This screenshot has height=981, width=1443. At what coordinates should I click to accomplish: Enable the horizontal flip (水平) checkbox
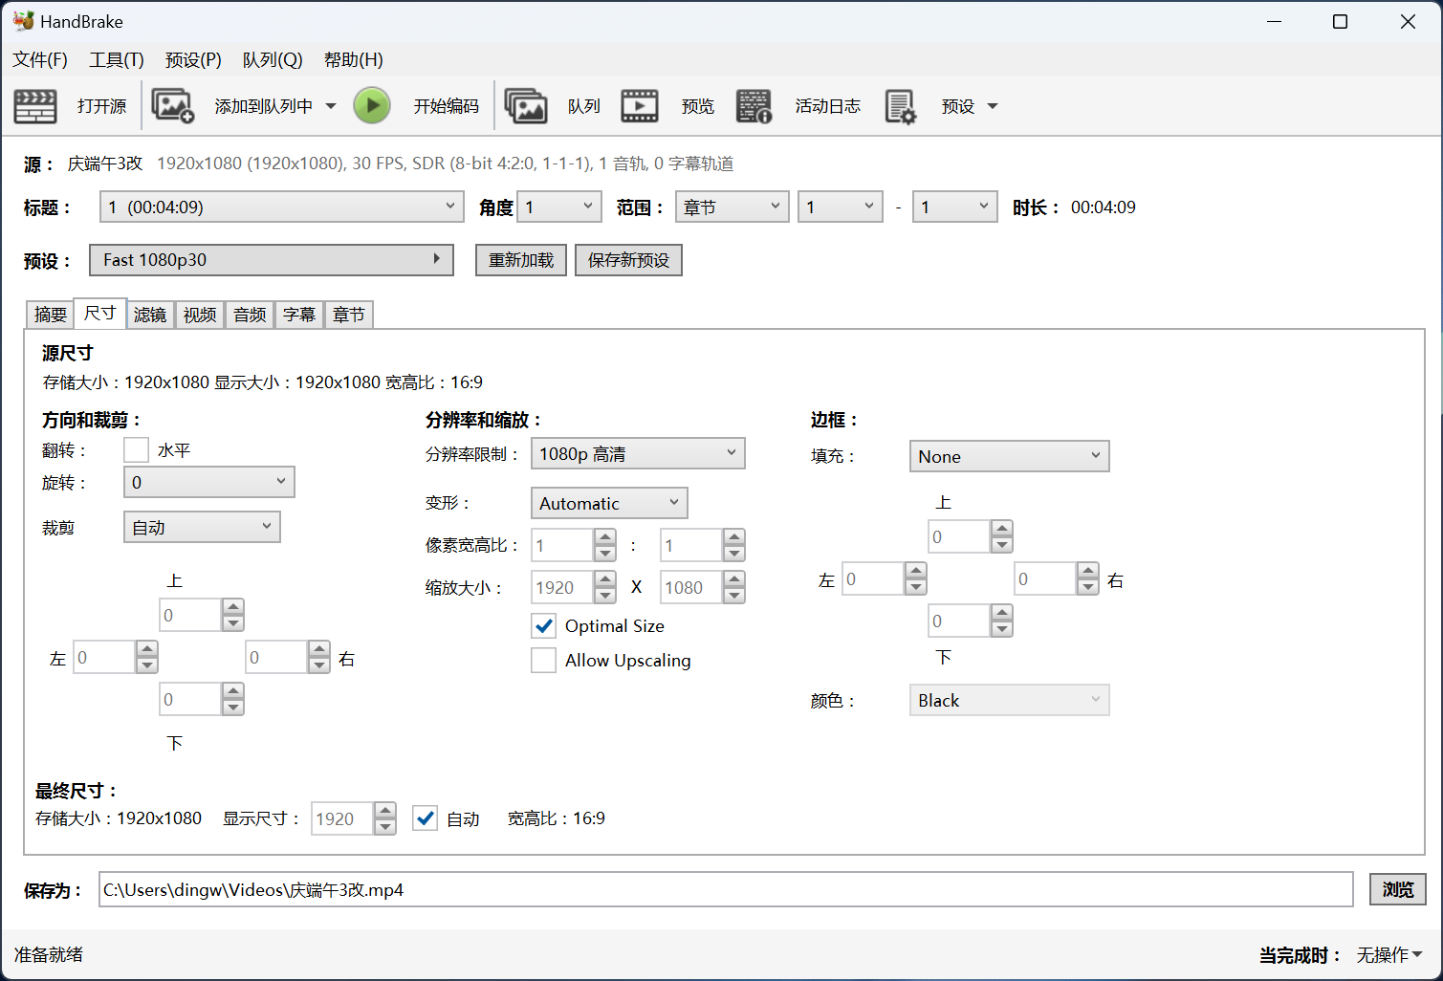click(137, 450)
